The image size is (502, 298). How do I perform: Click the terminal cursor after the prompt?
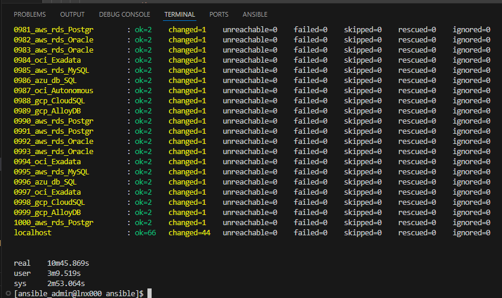[x=149, y=293]
